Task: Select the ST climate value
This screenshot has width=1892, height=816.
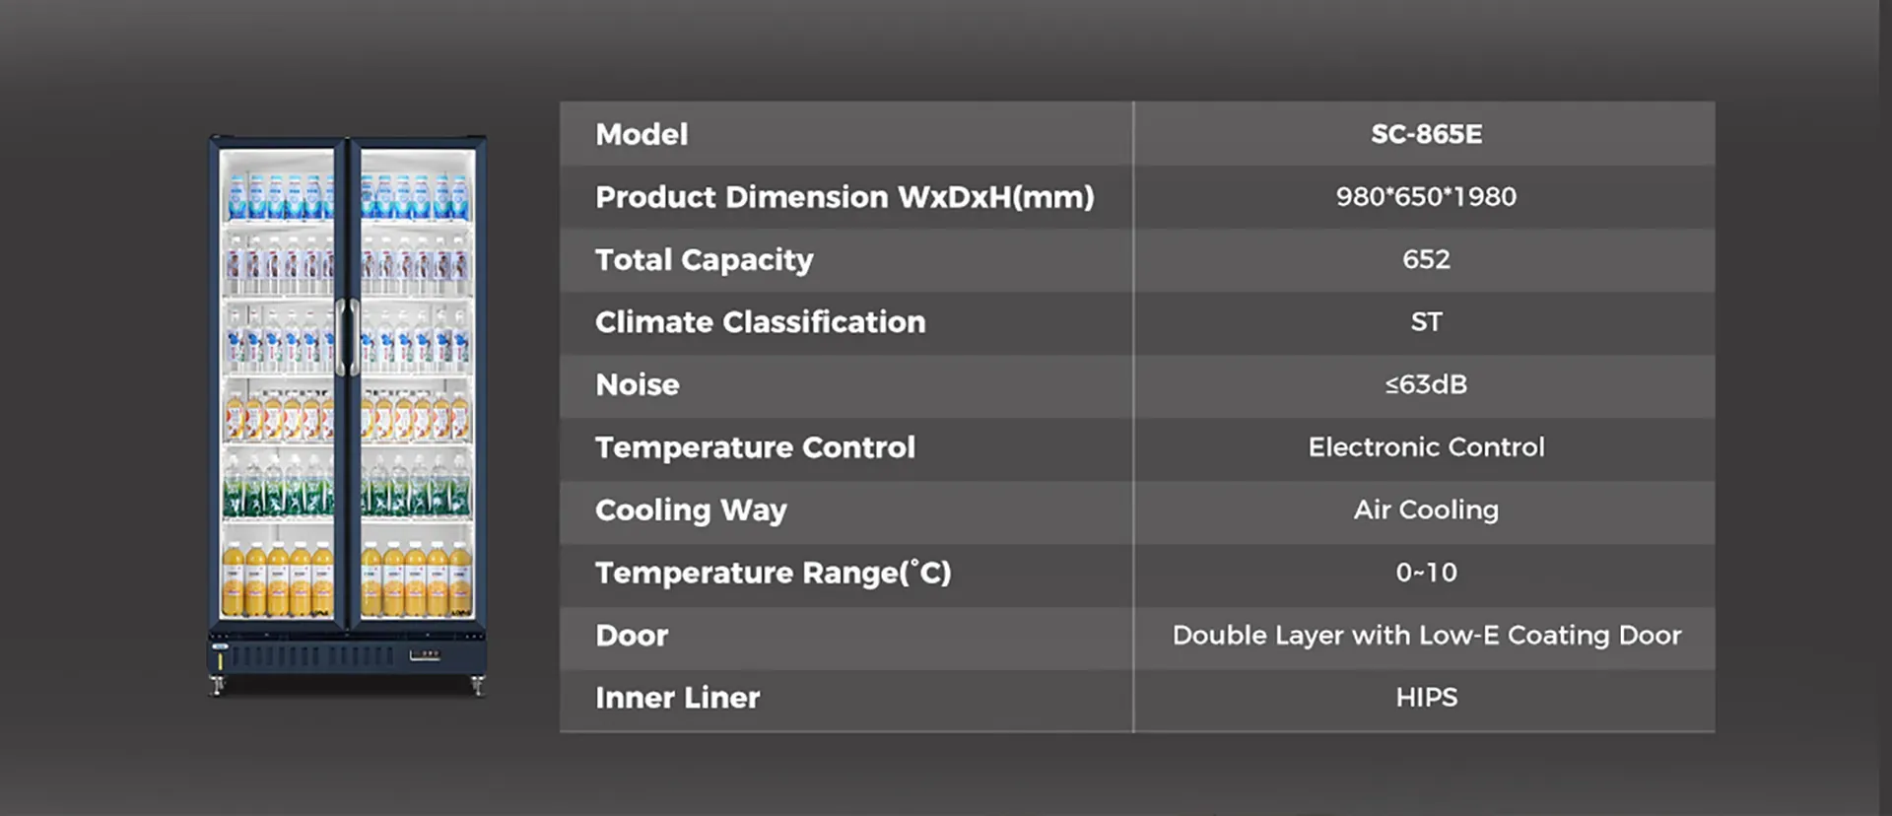Action: pos(1426,322)
